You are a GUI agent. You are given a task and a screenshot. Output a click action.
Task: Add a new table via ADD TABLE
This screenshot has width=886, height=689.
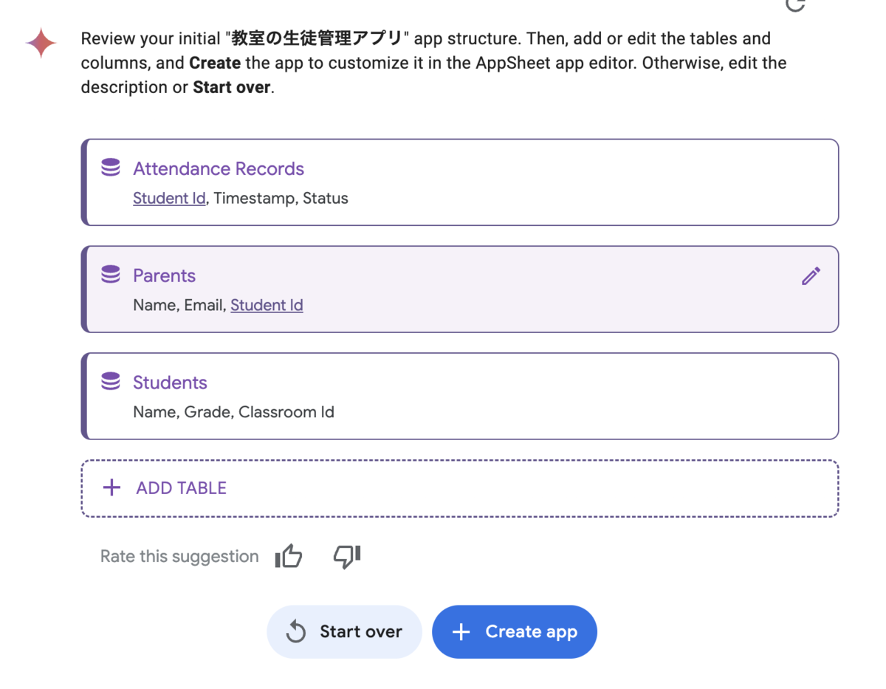(460, 488)
